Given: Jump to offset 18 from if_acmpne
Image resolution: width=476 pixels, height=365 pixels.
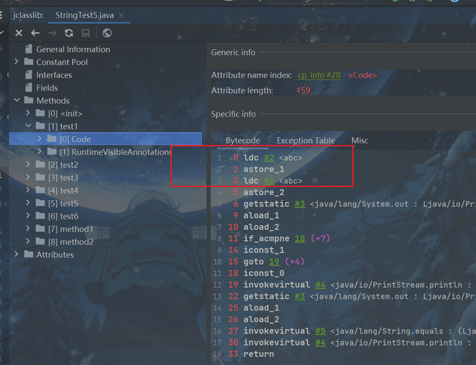Looking at the screenshot, I should tap(300, 238).
